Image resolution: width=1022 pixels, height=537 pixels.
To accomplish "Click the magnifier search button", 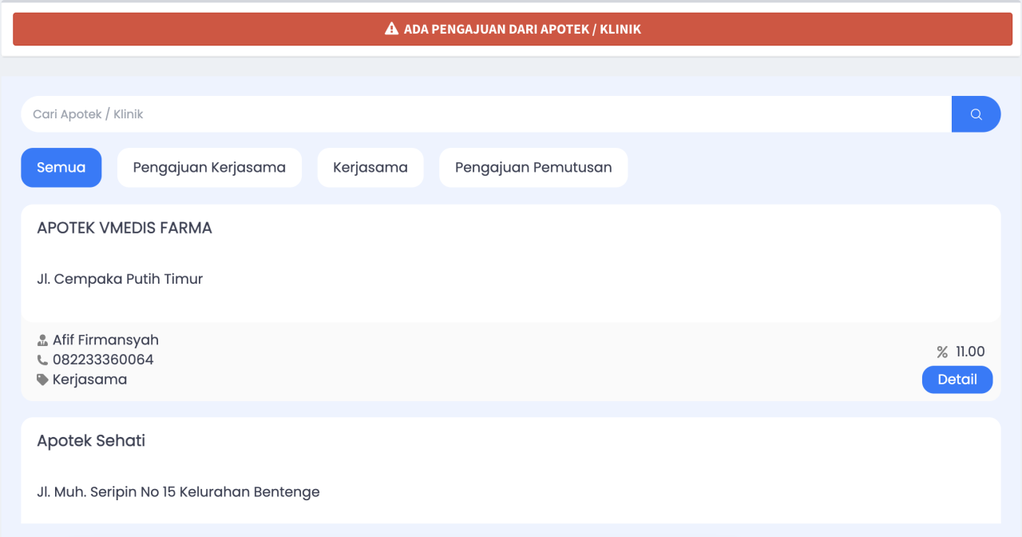I will click(976, 114).
